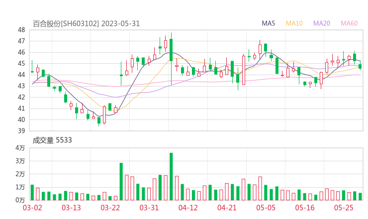
Task: Click the 05-25 date axis label
Action: coord(344,208)
